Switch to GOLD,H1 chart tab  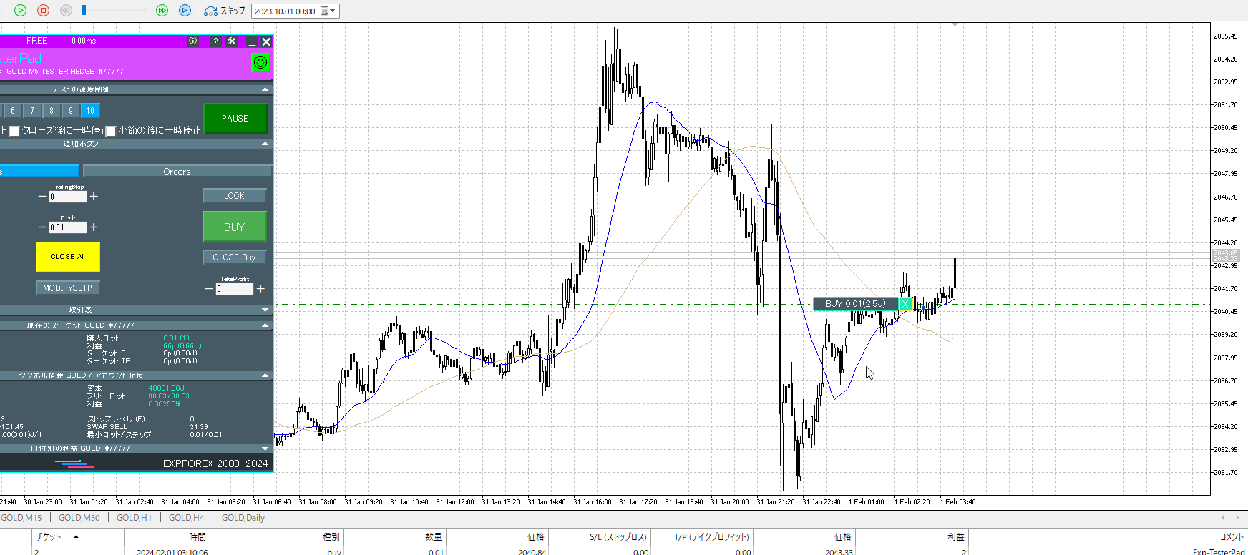click(134, 517)
